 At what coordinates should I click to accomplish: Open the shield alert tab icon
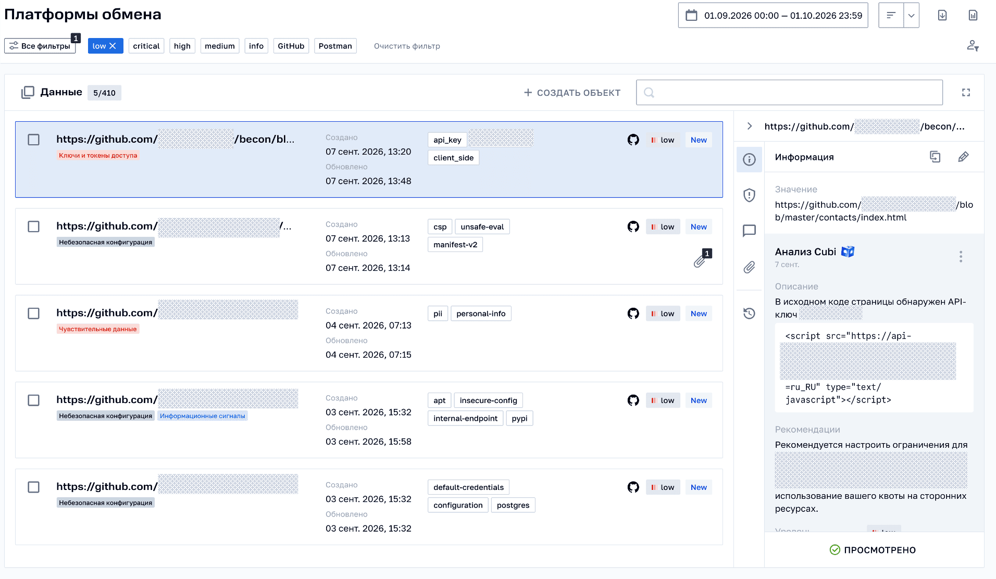tap(749, 195)
